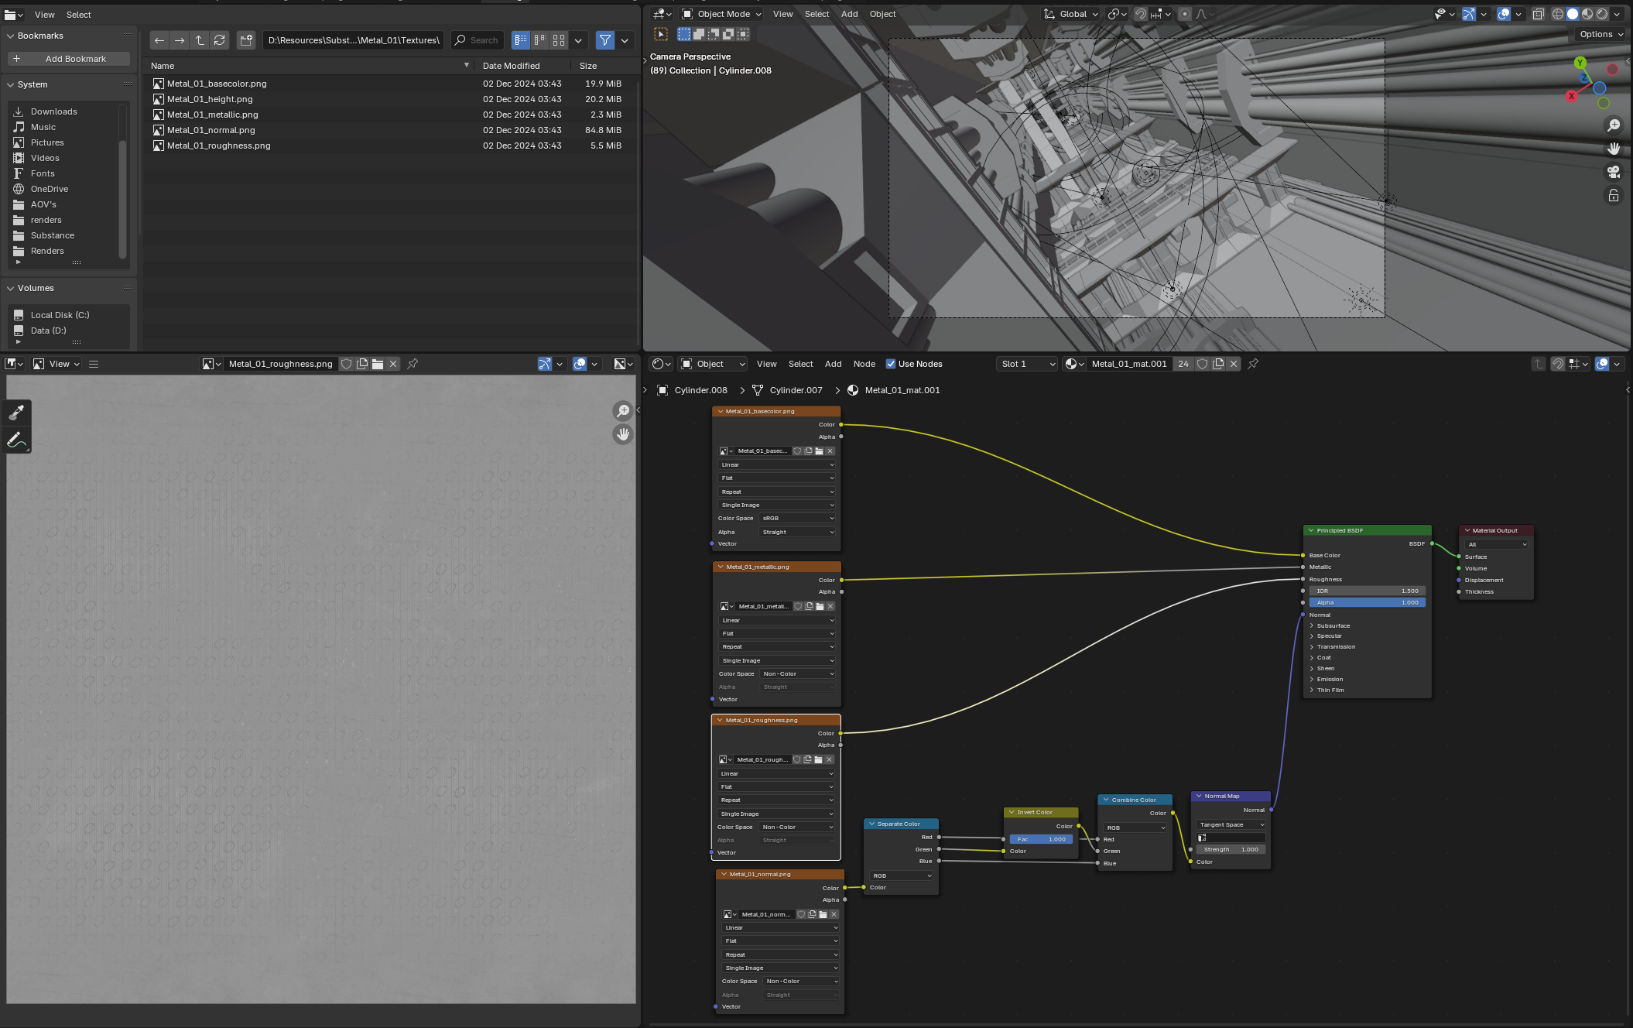Expand Color Space dropdown on basecolor node
The image size is (1633, 1028).
[797, 518]
